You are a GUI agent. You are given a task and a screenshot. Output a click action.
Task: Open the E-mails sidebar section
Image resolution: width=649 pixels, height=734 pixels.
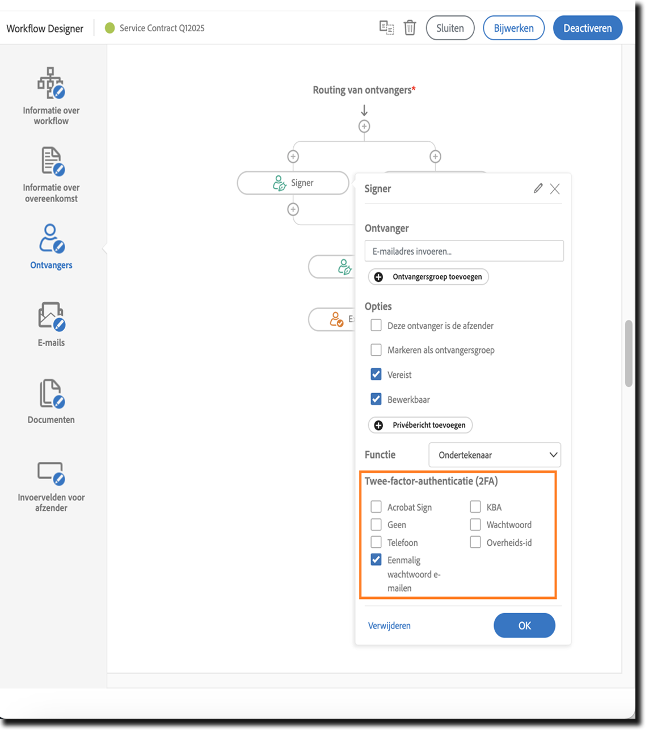pyautogui.click(x=51, y=324)
